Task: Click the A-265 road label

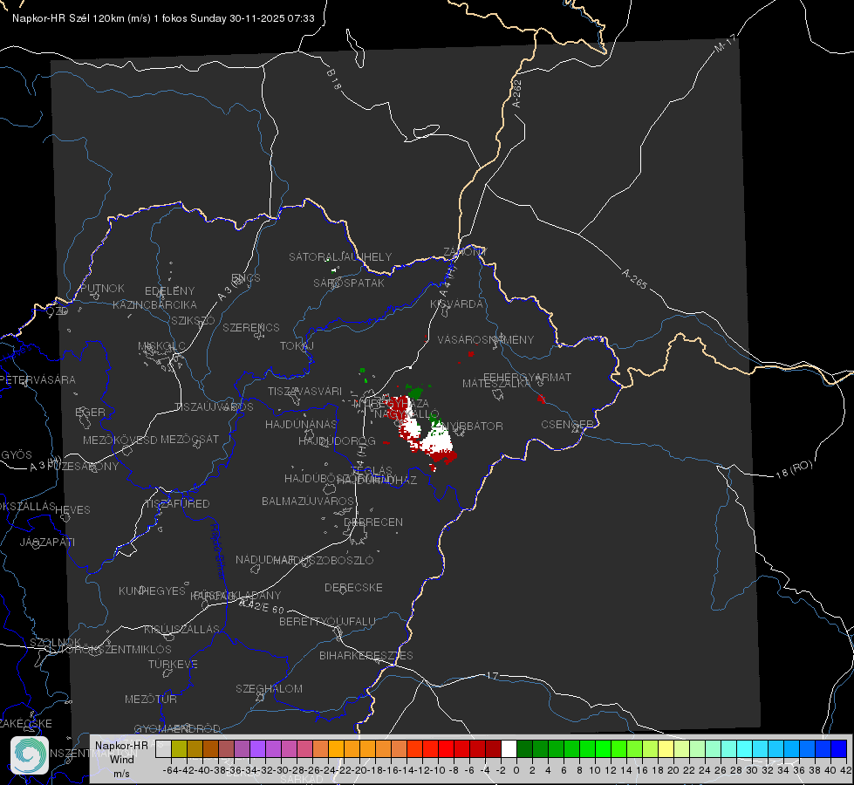Action: [x=634, y=279]
